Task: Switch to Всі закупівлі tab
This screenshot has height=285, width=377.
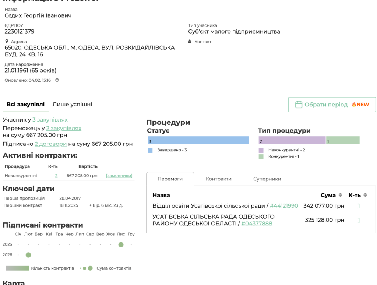Action: 25,105
